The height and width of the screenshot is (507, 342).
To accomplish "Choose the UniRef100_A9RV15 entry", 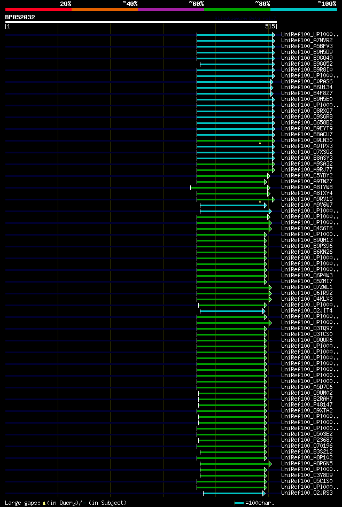I will click(307, 199).
